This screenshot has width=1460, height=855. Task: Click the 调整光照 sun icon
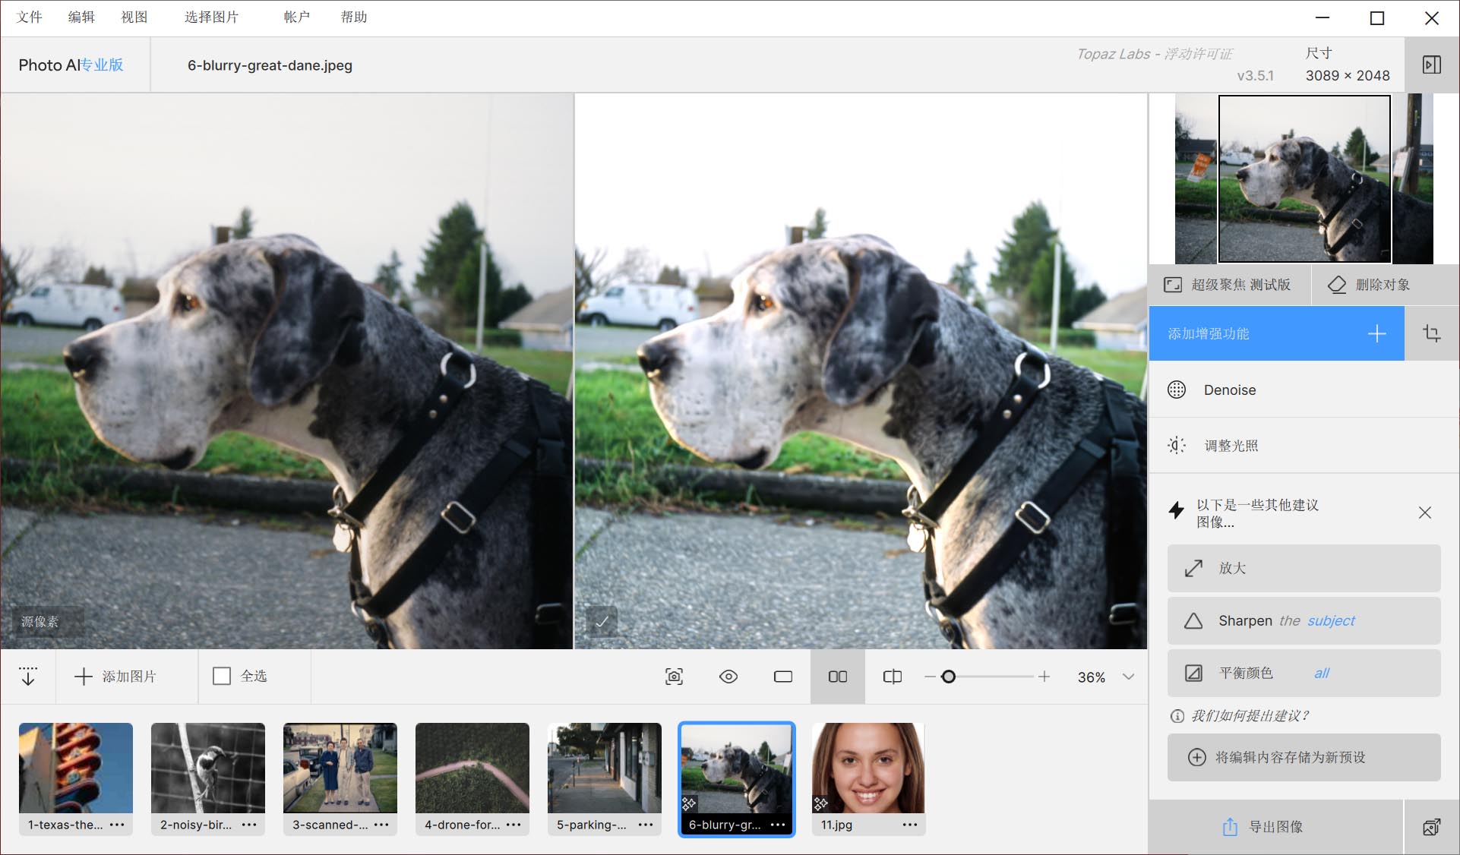(1177, 446)
